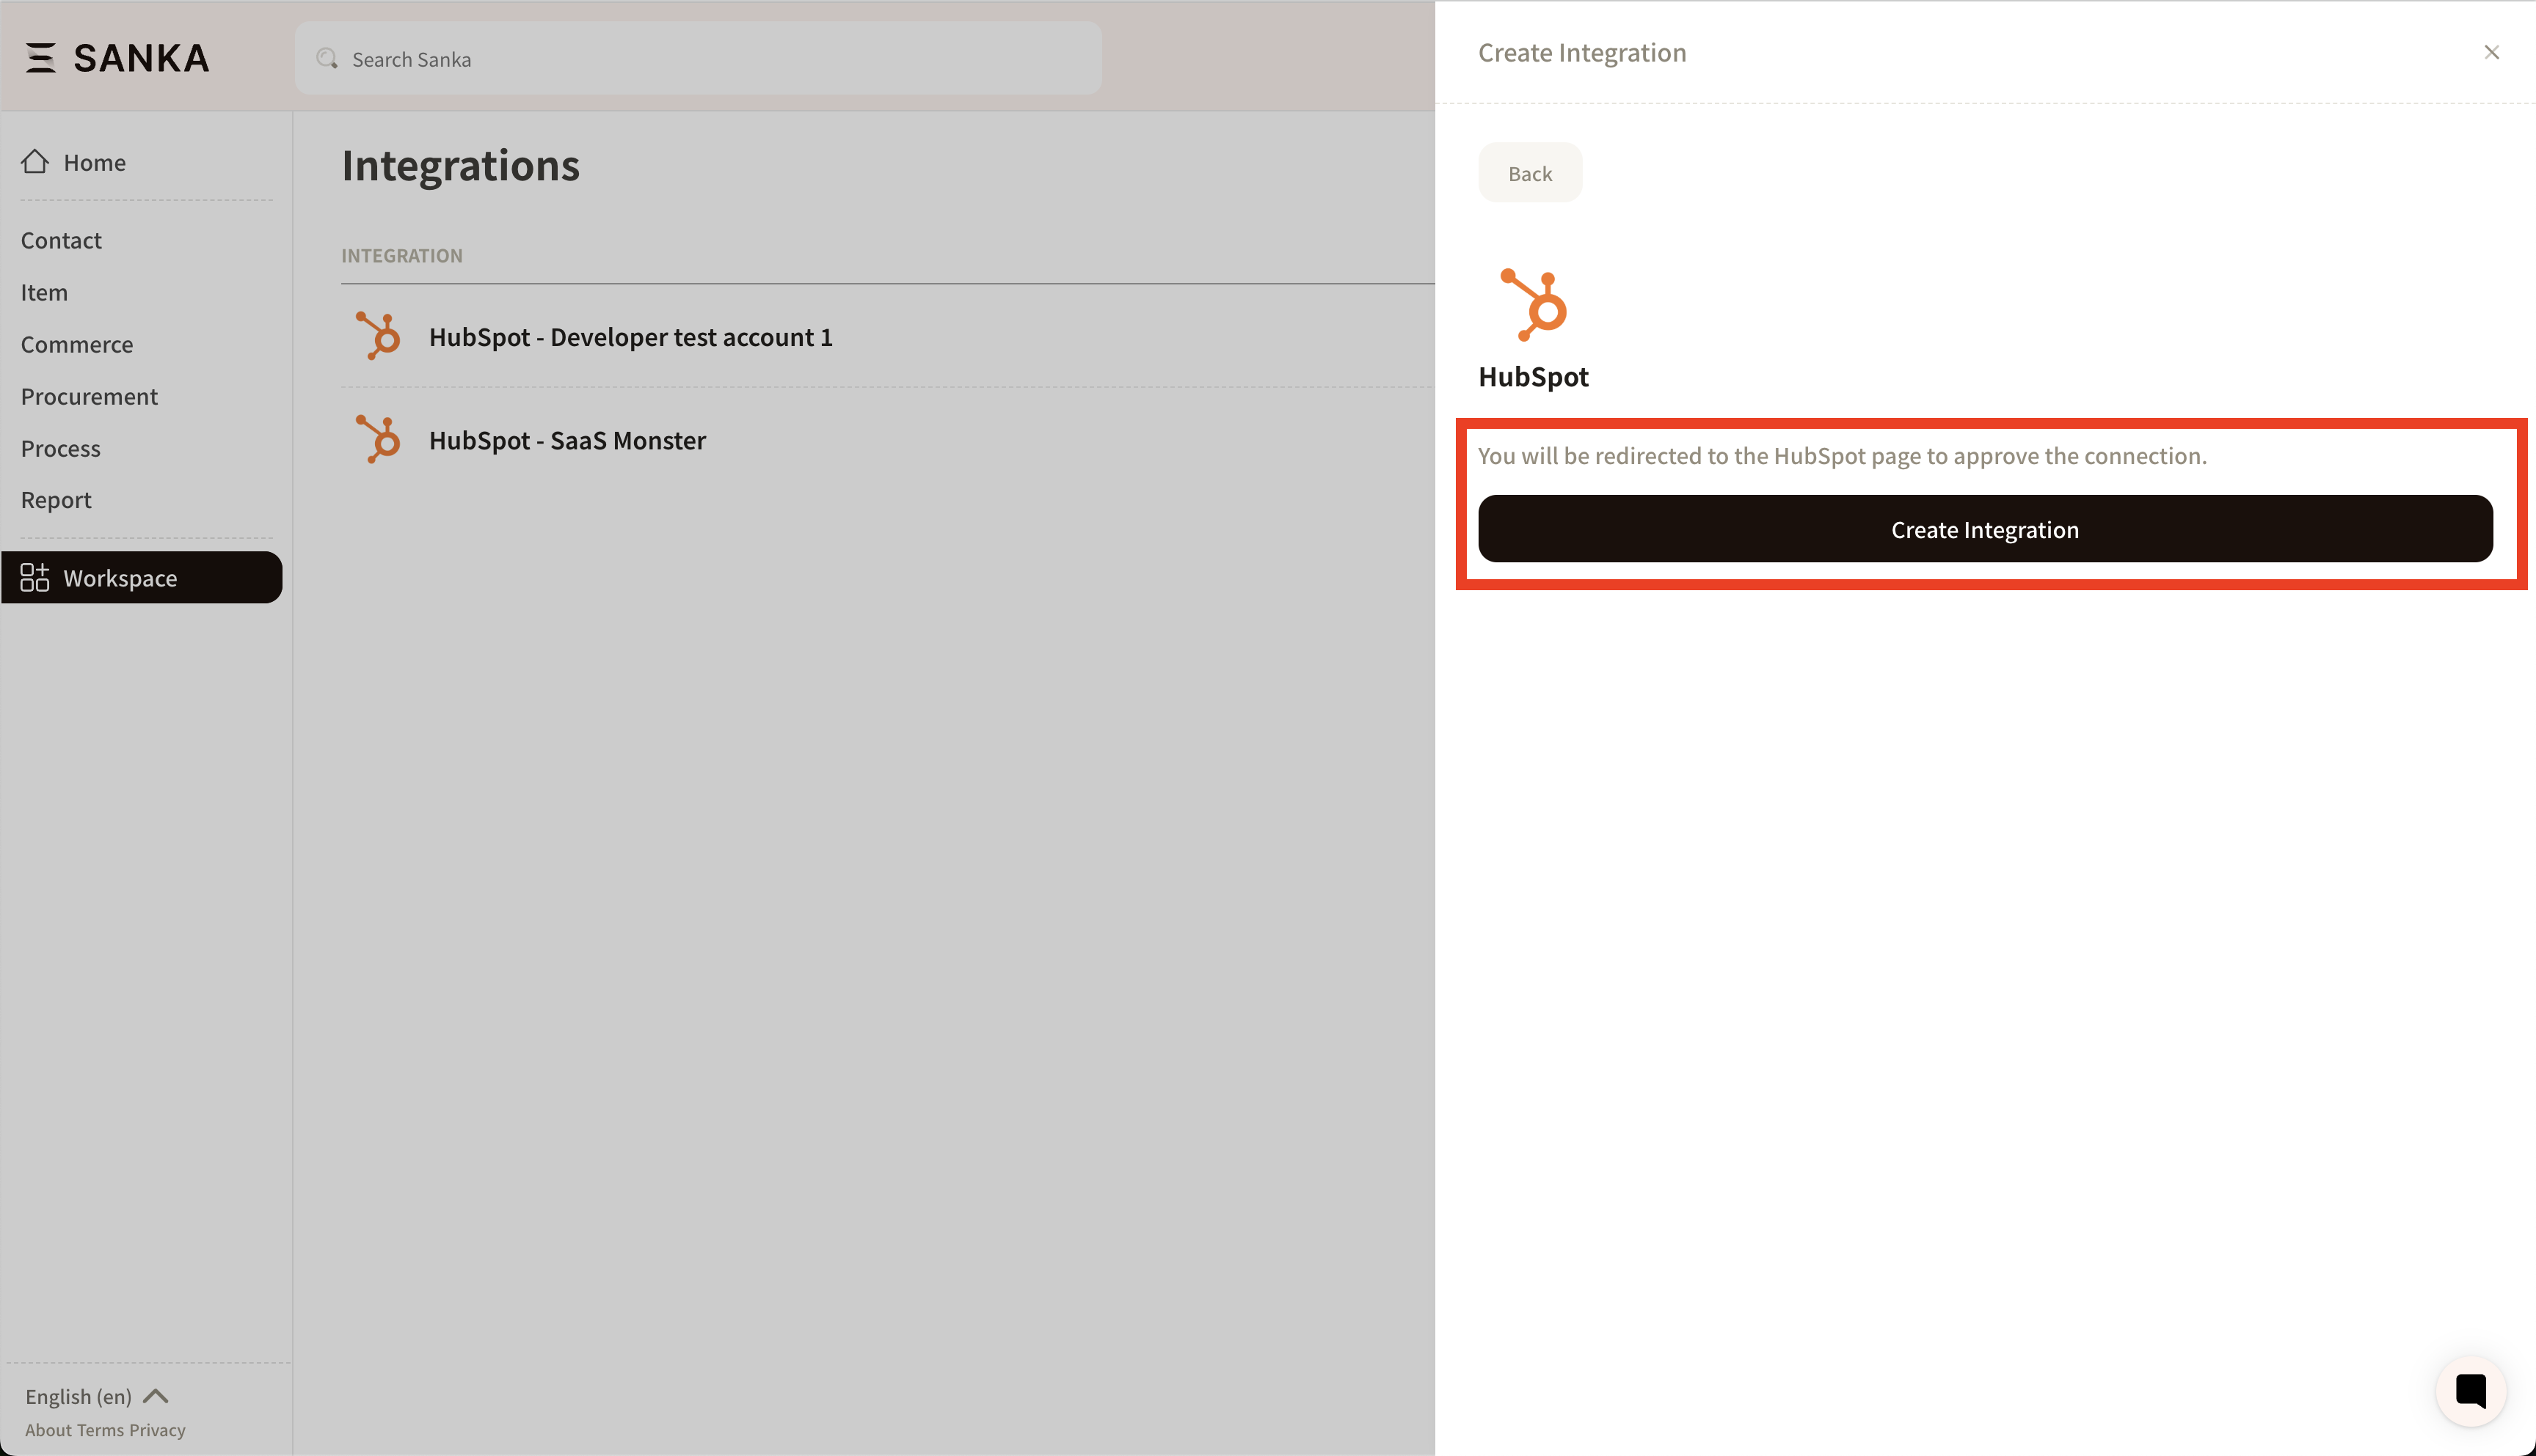
Task: Click the large HubSpot logo in panel
Action: pos(1533,304)
